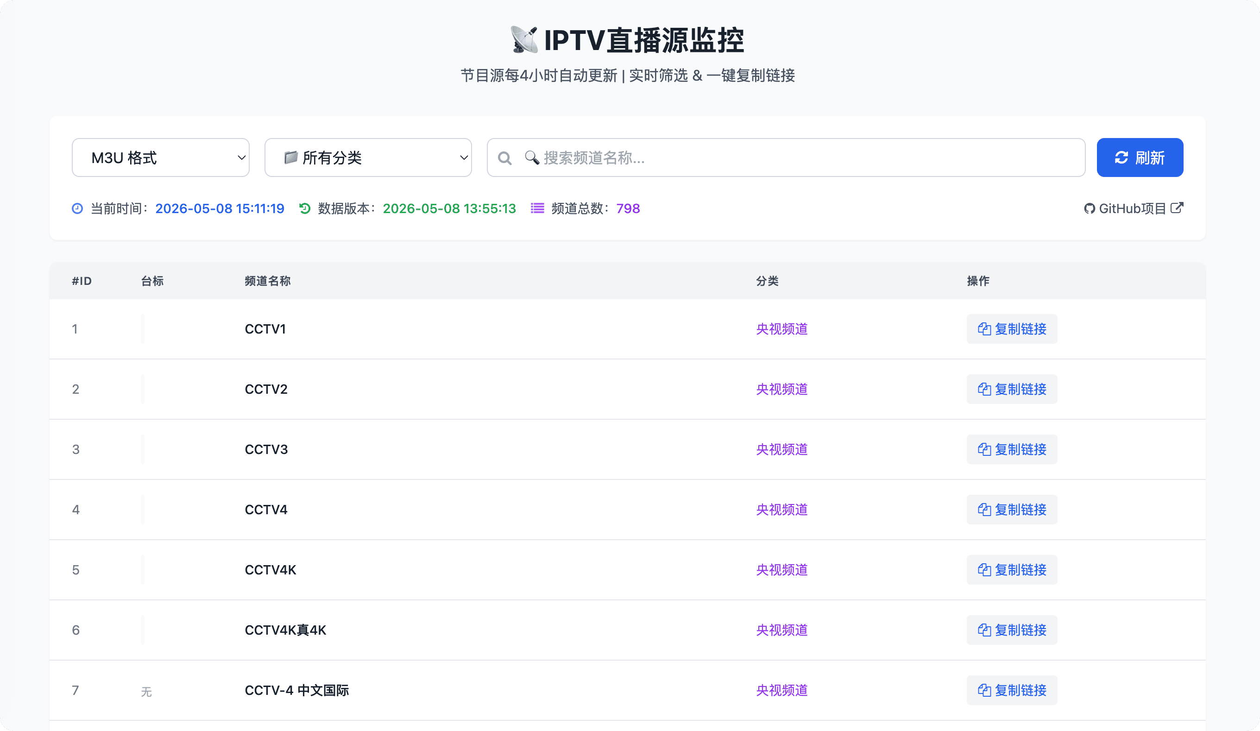Click the GitHub logo icon
The image size is (1260, 731).
click(1090, 208)
